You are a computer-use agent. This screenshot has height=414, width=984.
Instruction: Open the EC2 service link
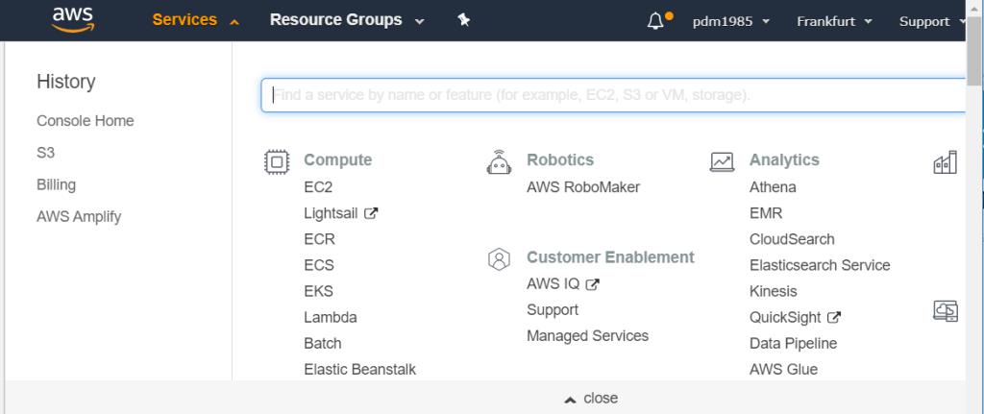tap(318, 187)
